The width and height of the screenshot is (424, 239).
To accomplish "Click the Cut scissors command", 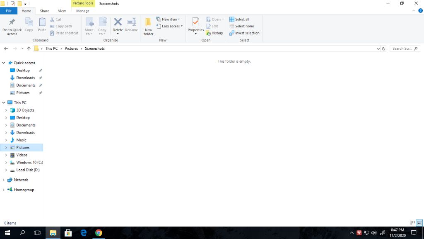I will (56, 19).
